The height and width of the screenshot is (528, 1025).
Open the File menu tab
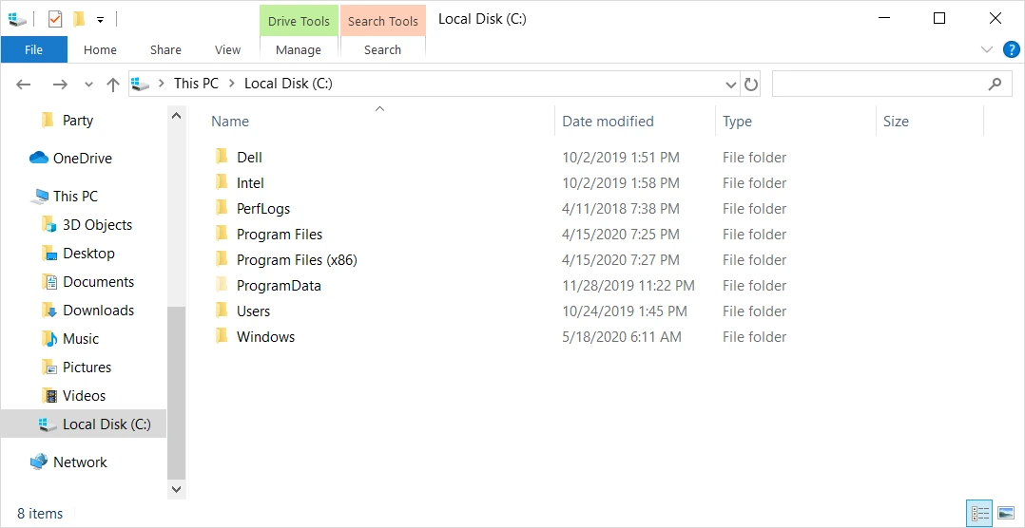pyautogui.click(x=33, y=49)
